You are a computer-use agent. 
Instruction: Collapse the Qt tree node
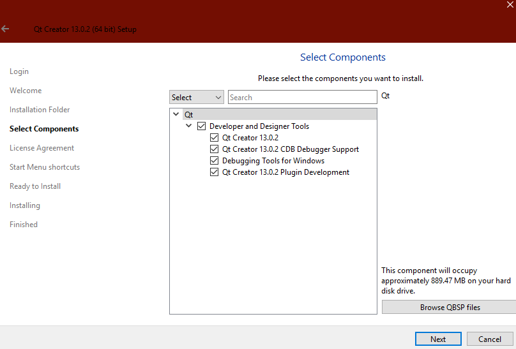click(x=176, y=114)
